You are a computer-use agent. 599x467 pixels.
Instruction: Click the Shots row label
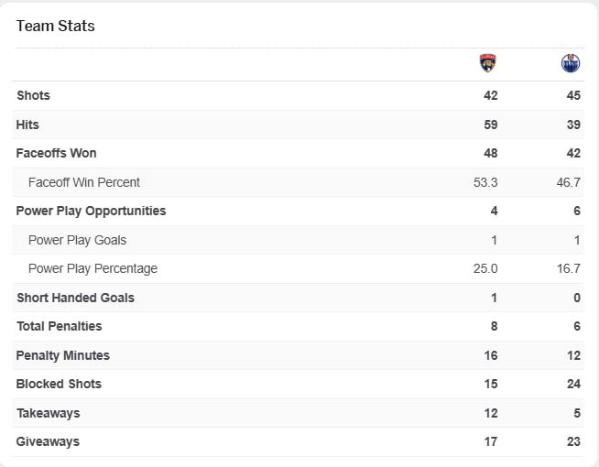34,95
